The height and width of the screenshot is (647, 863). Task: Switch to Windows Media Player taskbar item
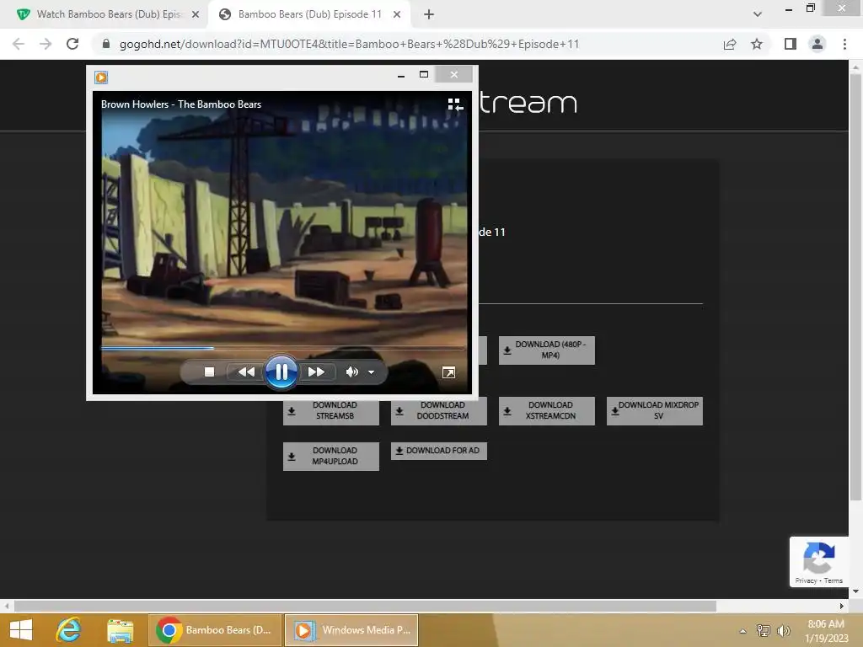pos(351,630)
